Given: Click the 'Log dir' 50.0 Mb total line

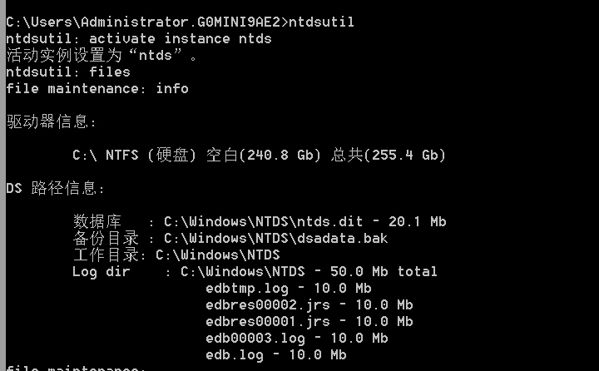Looking at the screenshot, I should 255,271.
